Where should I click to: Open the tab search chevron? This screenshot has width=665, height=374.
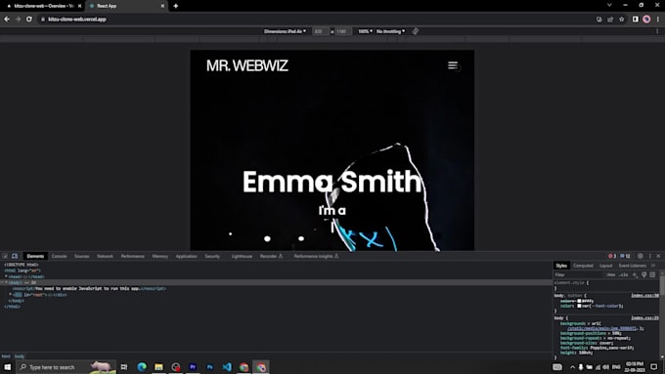(609, 5)
